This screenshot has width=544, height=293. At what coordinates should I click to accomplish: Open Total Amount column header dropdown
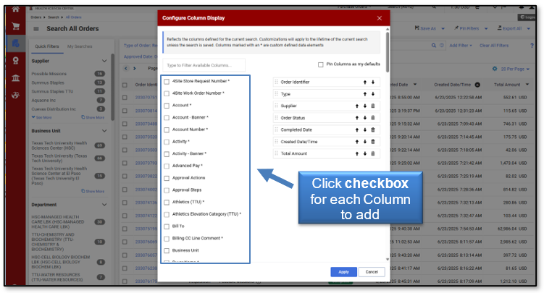pyautogui.click(x=527, y=85)
